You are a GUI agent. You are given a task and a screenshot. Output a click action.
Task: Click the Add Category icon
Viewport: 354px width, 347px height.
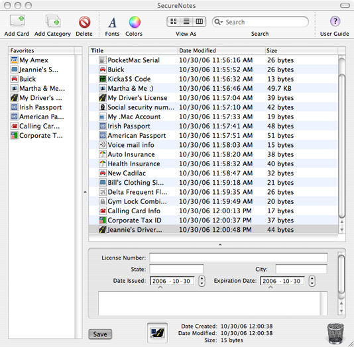53,21
